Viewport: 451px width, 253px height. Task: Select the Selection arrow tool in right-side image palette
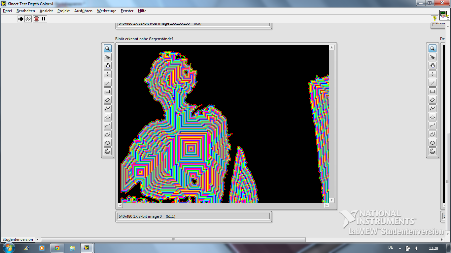click(x=433, y=57)
